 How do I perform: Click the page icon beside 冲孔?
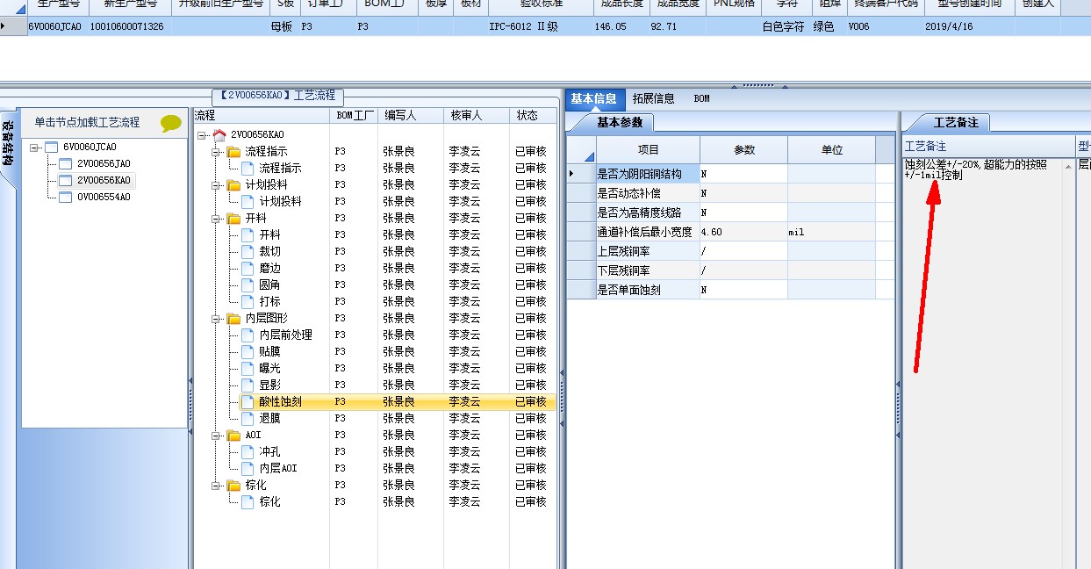coord(248,451)
